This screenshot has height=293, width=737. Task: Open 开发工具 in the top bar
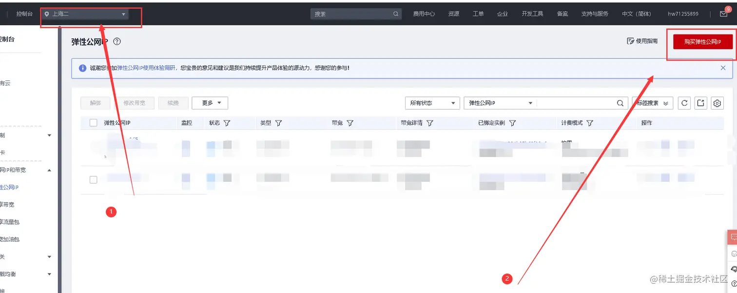pos(532,14)
